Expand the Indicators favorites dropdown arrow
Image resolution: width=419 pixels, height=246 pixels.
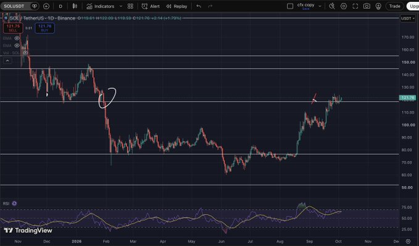pyautogui.click(x=121, y=6)
